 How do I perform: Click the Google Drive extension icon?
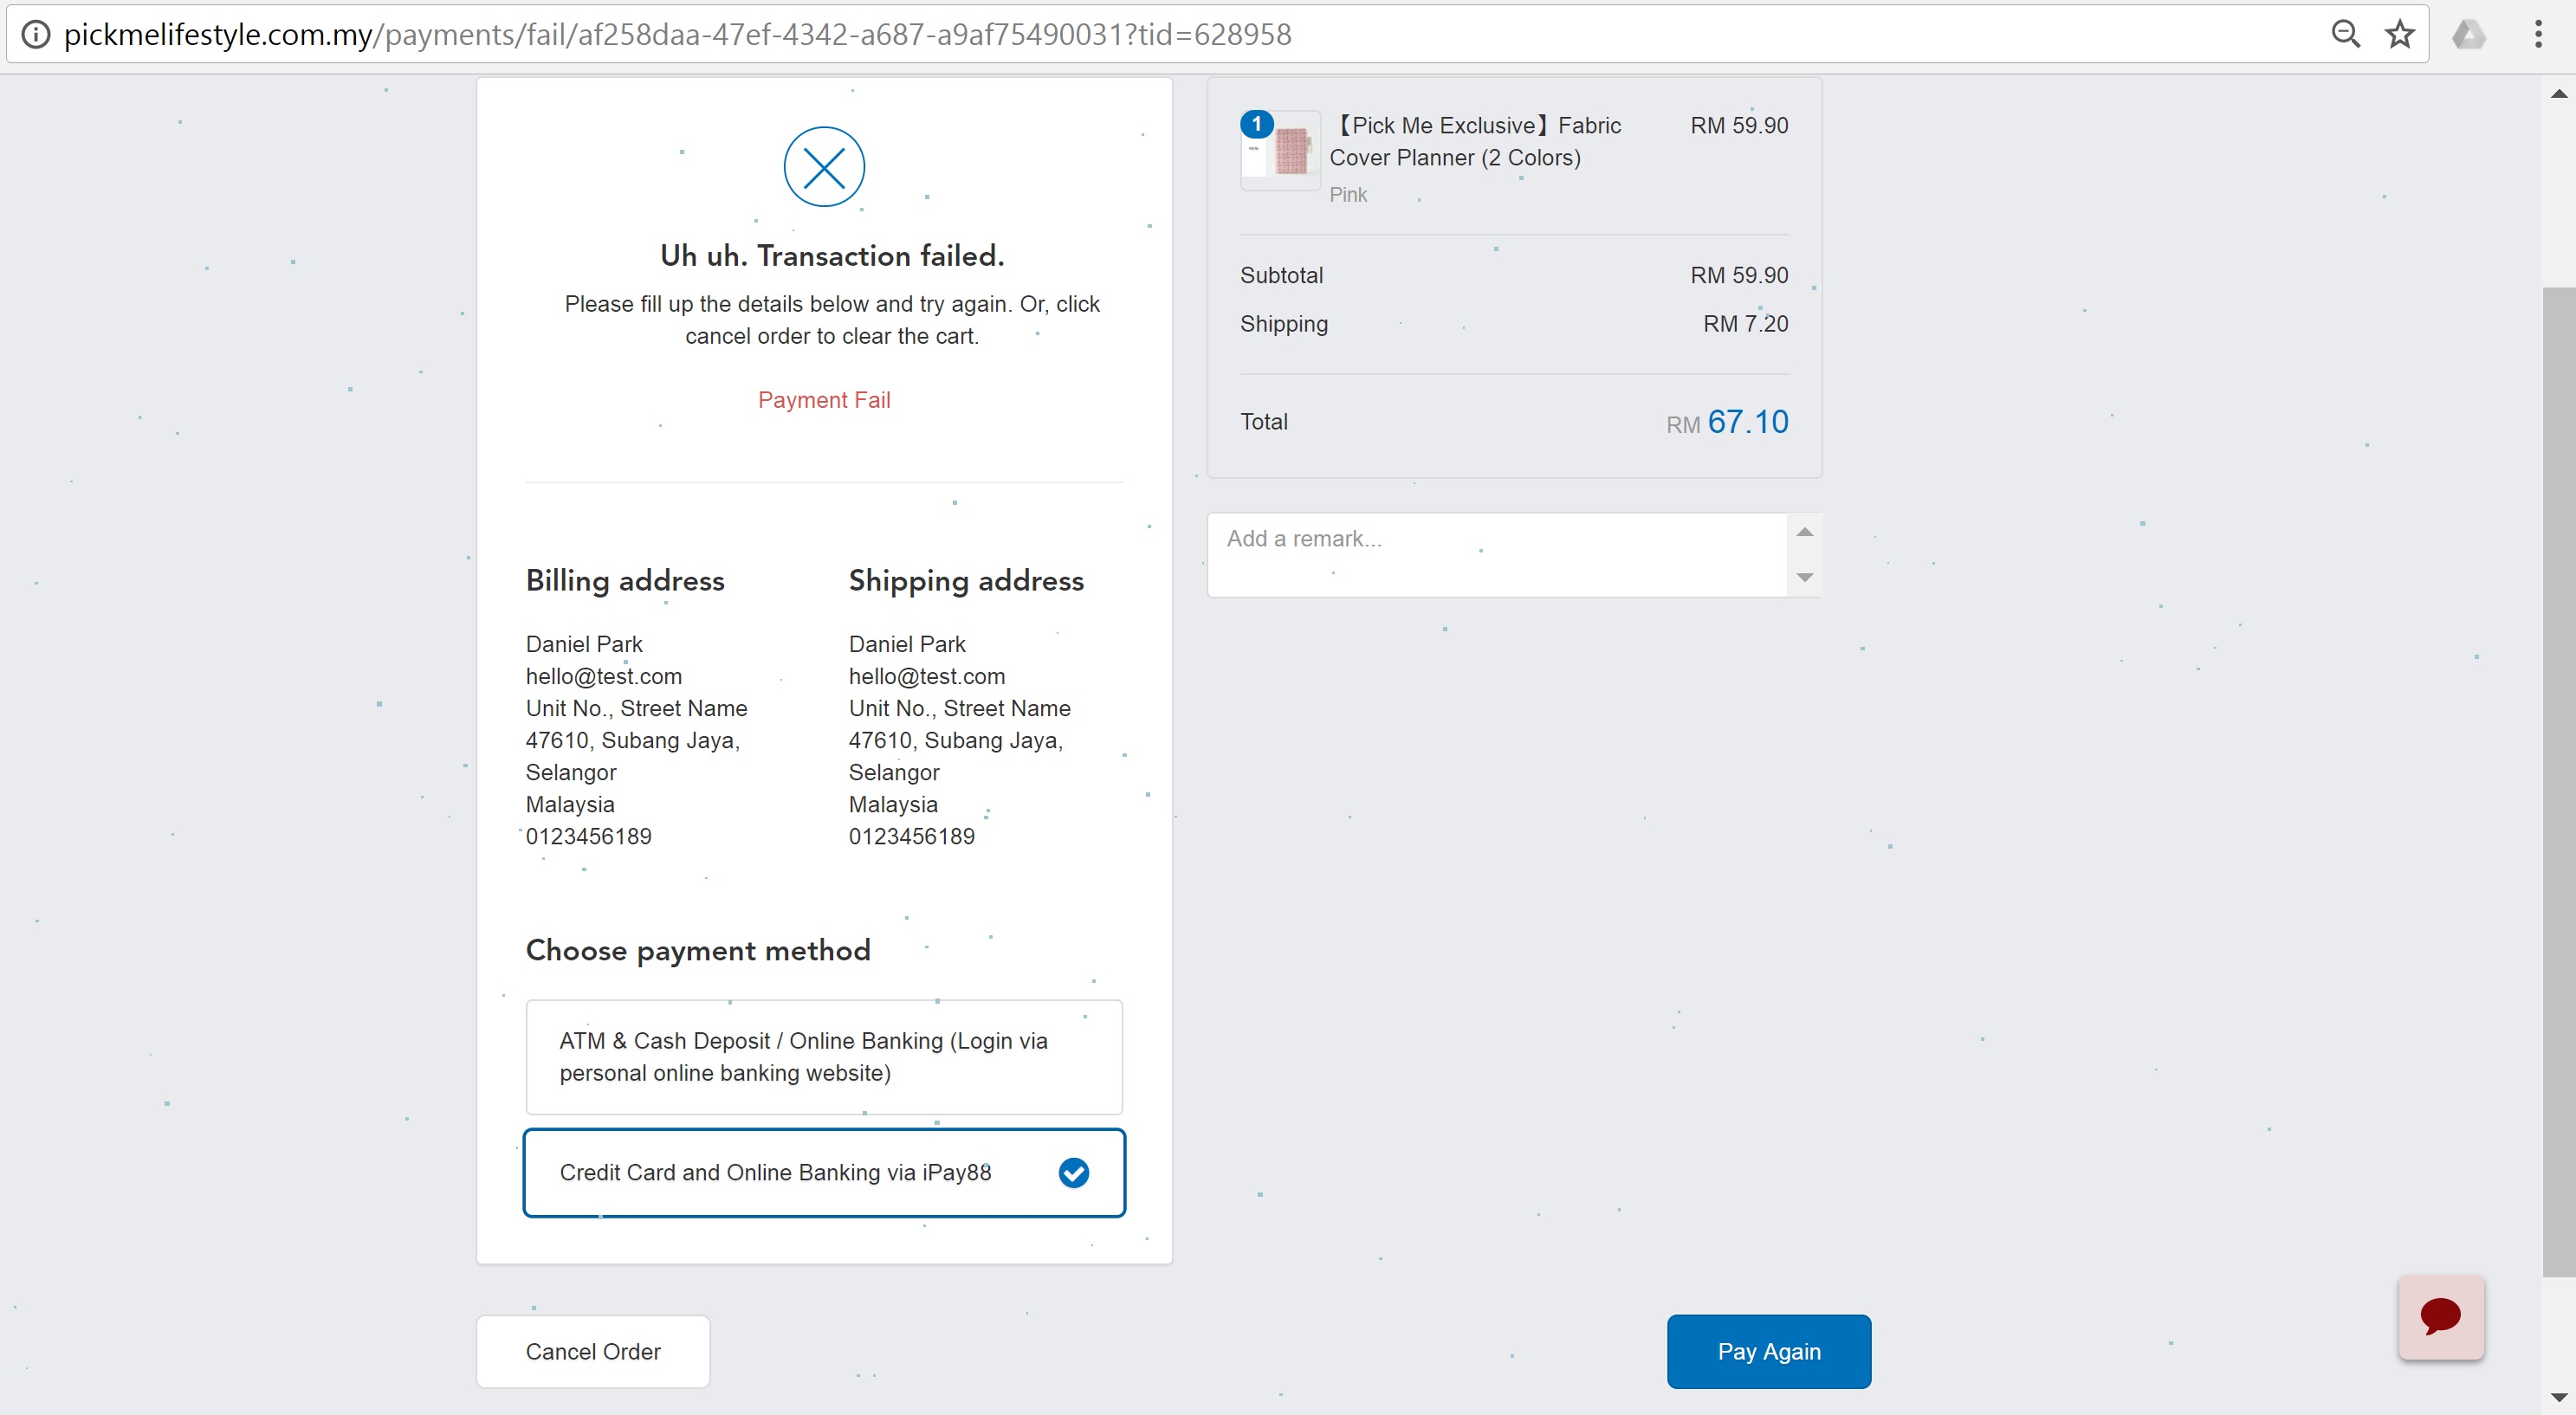click(2469, 34)
